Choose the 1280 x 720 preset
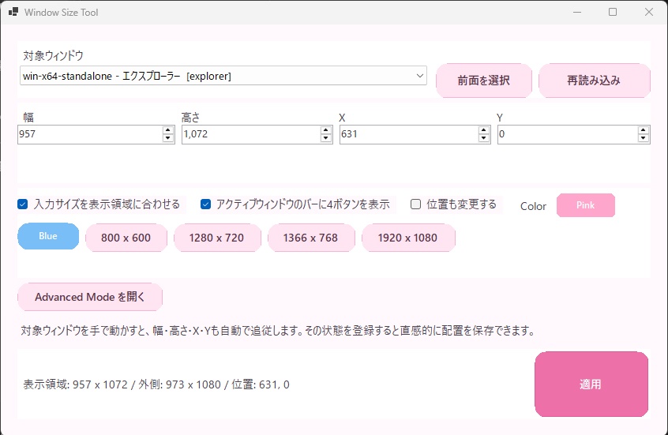This screenshot has width=668, height=435. pyautogui.click(x=217, y=238)
